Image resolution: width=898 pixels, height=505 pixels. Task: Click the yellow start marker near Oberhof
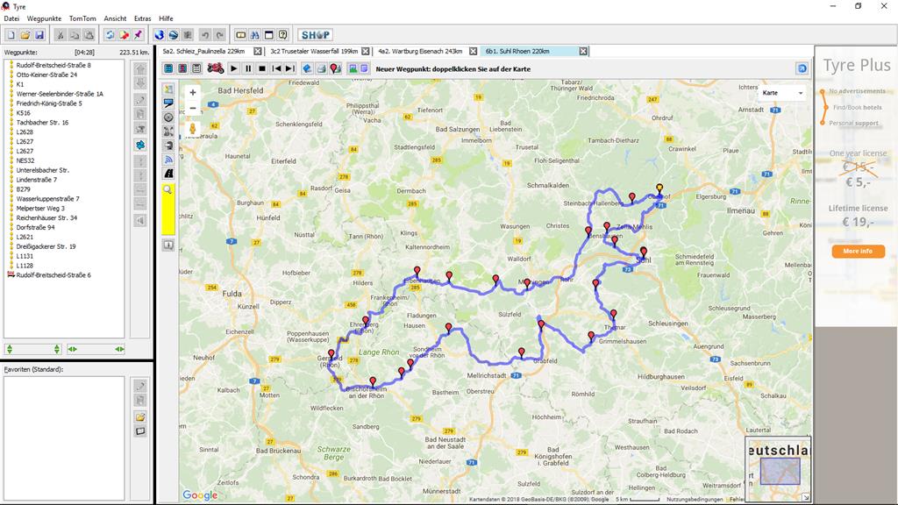click(659, 188)
